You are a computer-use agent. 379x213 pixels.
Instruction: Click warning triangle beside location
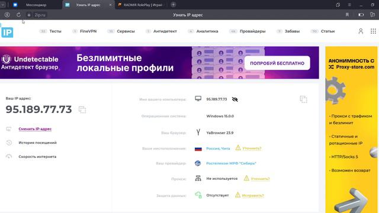click(x=238, y=147)
